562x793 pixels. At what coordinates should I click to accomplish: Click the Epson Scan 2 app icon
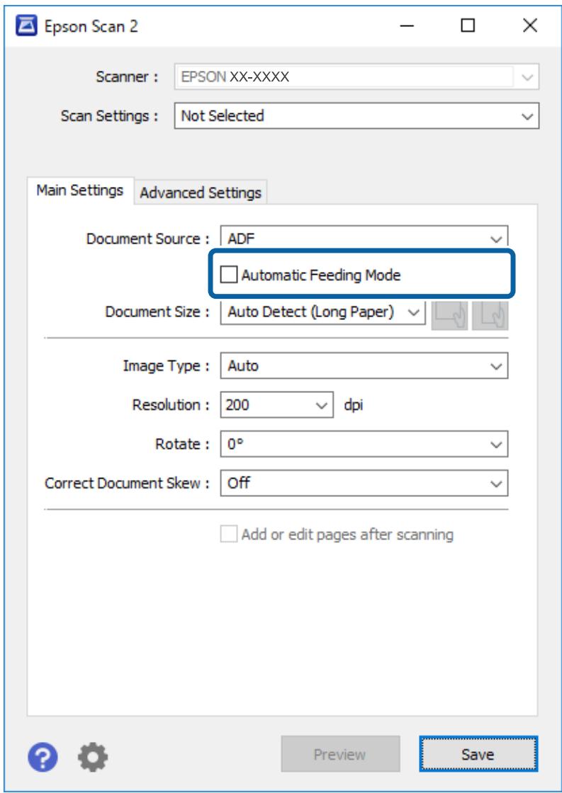tap(26, 26)
